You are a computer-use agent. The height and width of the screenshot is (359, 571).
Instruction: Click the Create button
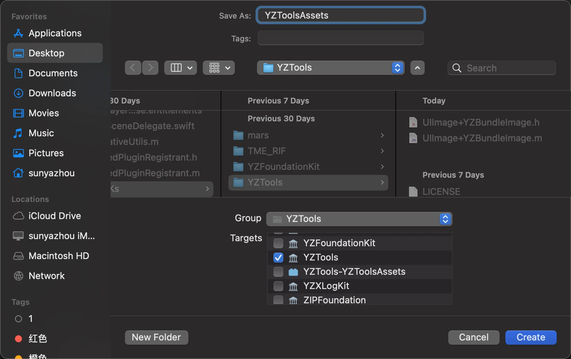tap(531, 337)
